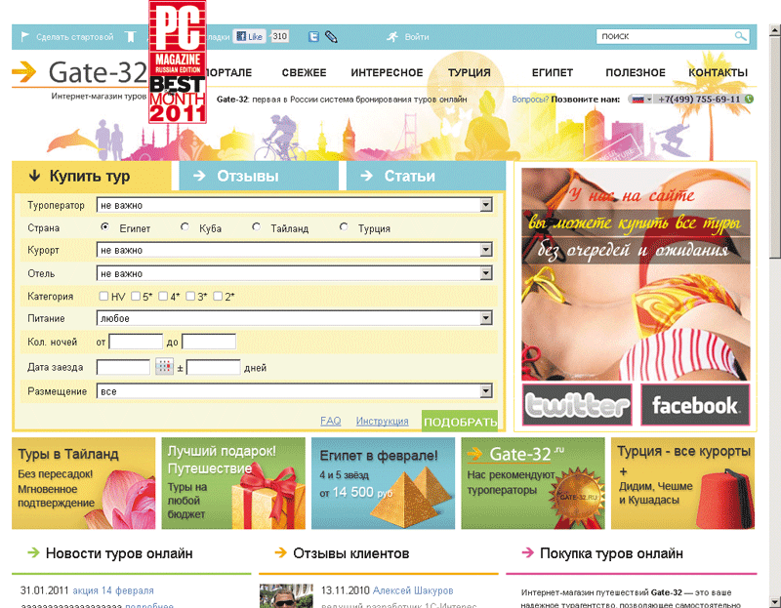Click the page scrollbar up arrow

click(774, 30)
